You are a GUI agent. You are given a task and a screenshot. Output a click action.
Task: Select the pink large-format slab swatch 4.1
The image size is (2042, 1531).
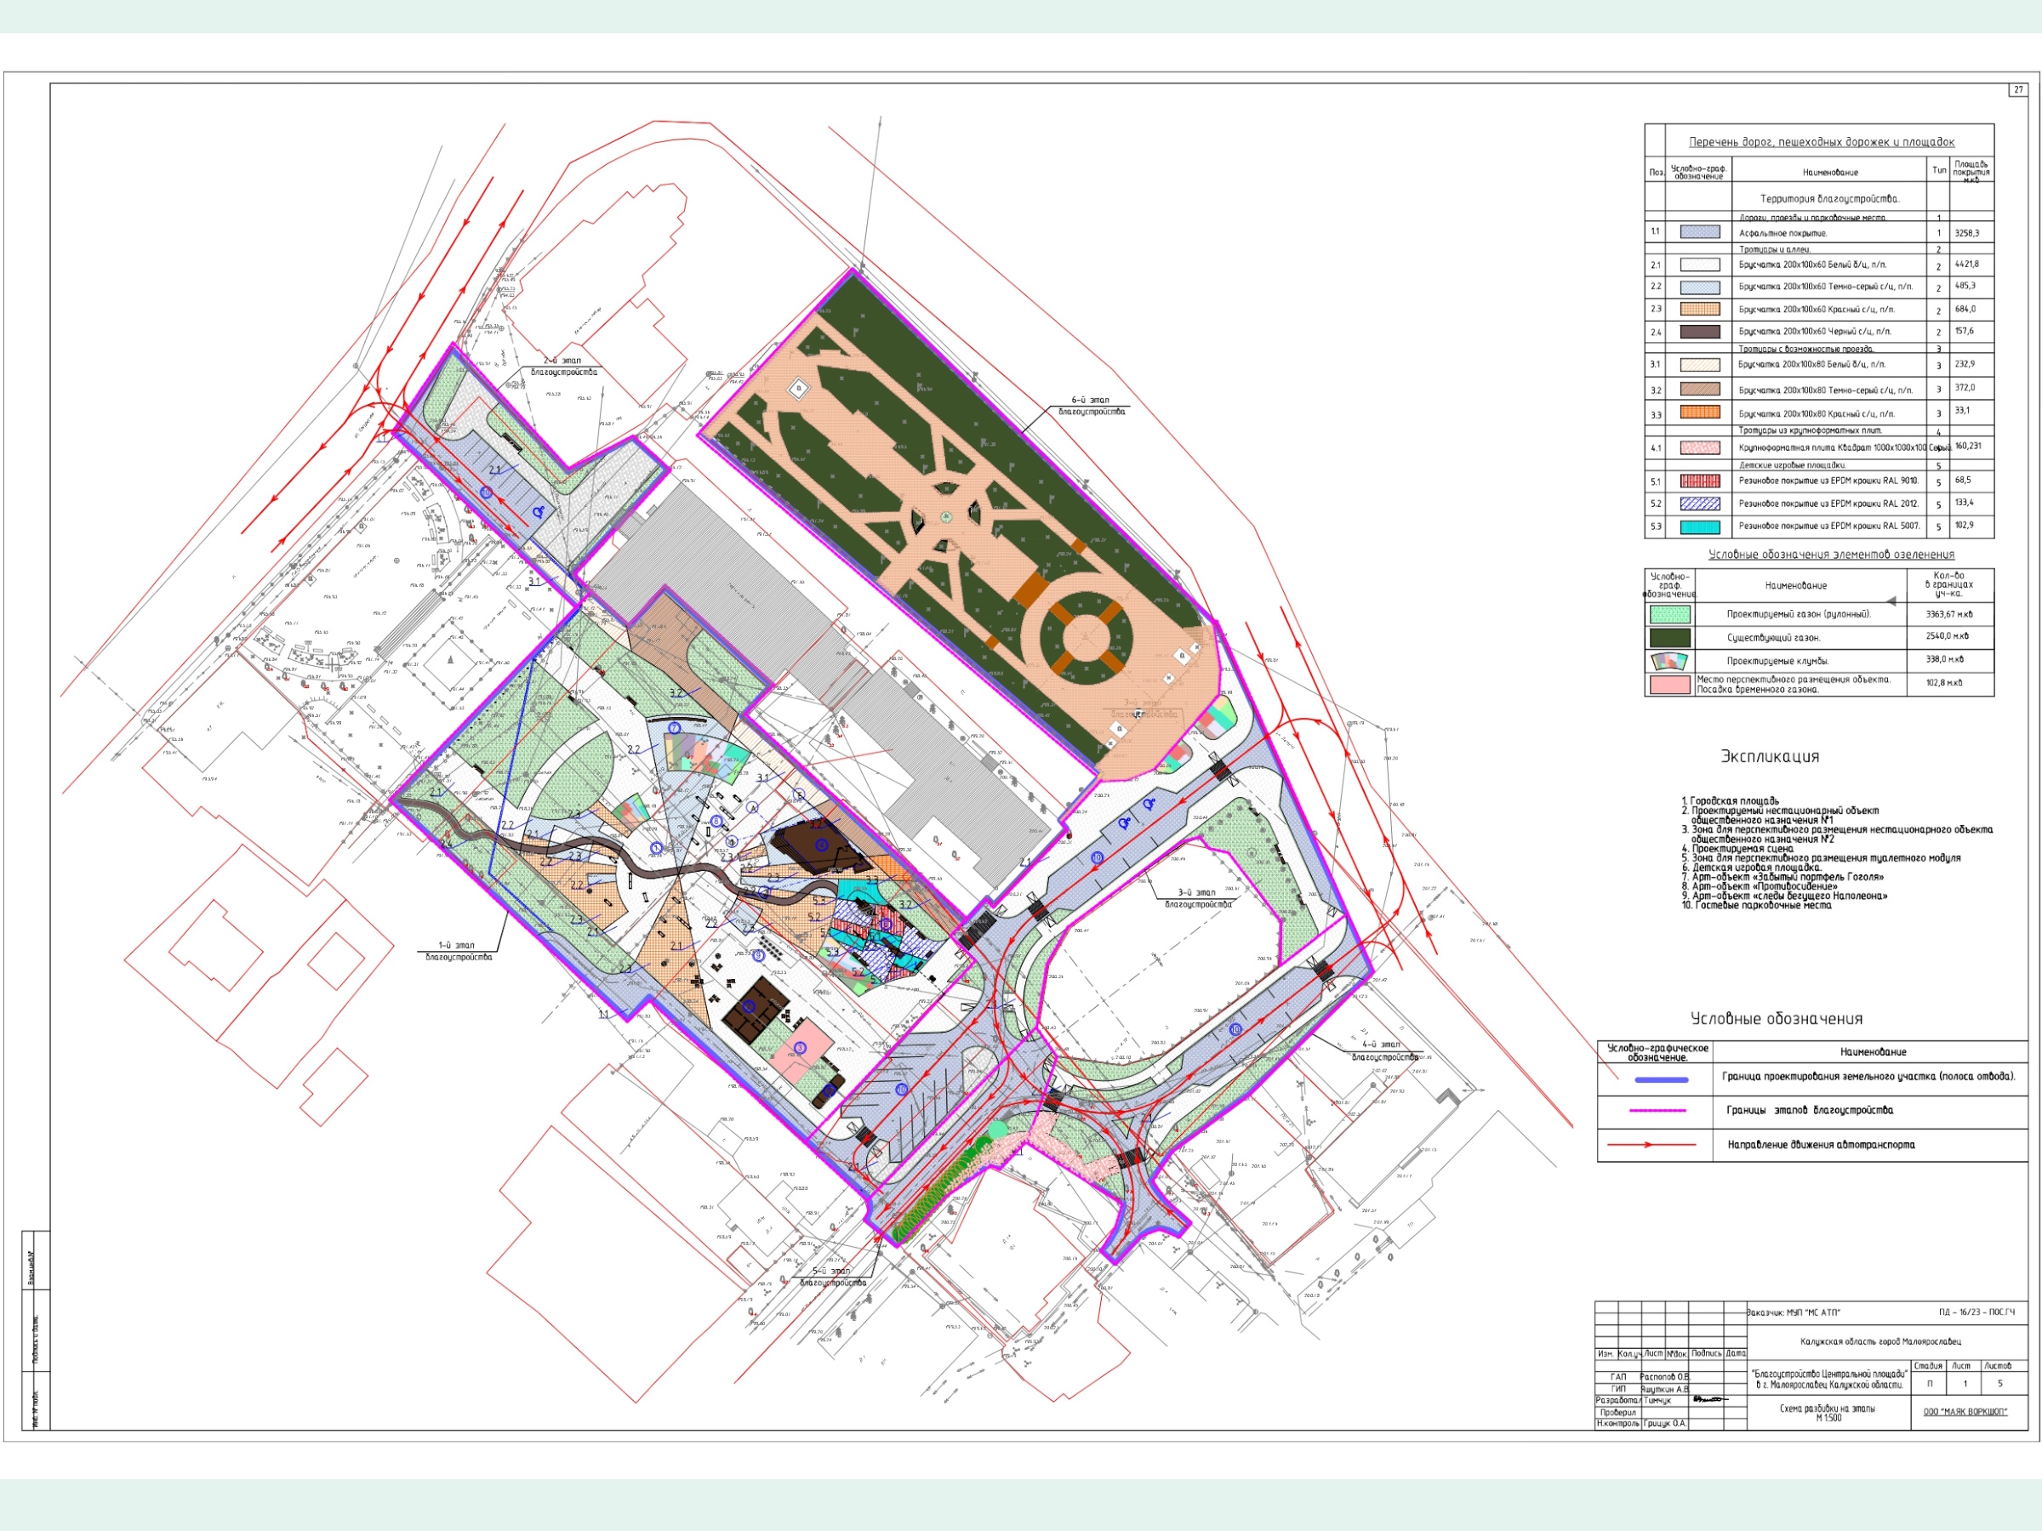click(1699, 447)
